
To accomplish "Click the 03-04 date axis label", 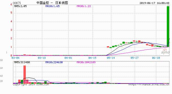I will (x=15, y=58).
